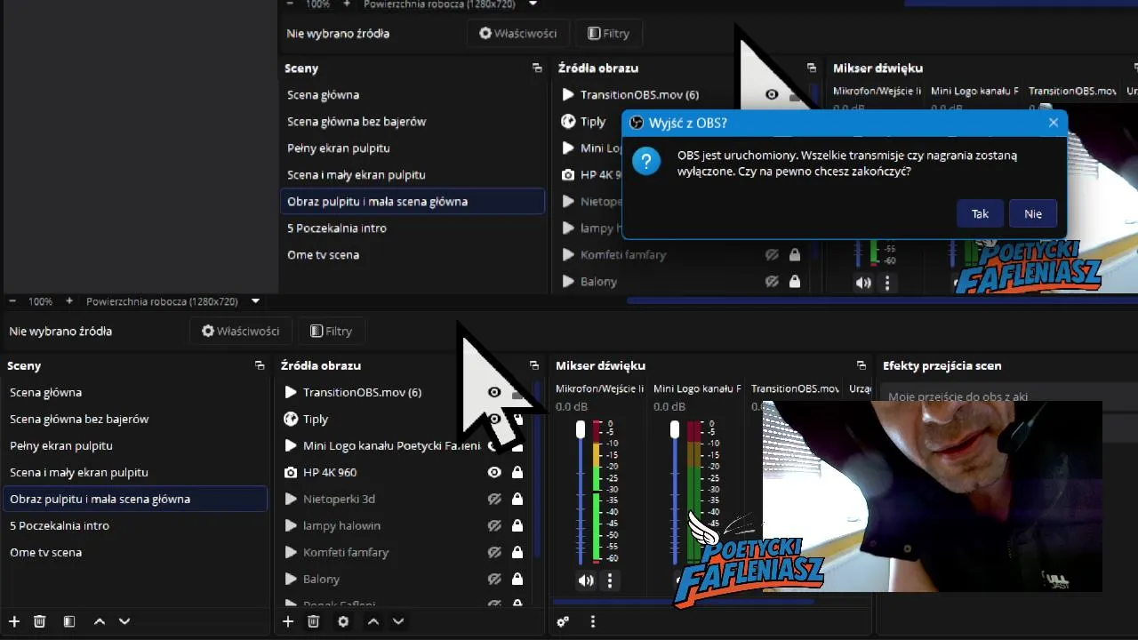
Task: Select Tiply source in lower source list
Action: tap(405, 419)
